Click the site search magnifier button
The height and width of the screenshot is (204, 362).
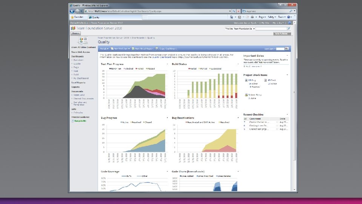(289, 29)
